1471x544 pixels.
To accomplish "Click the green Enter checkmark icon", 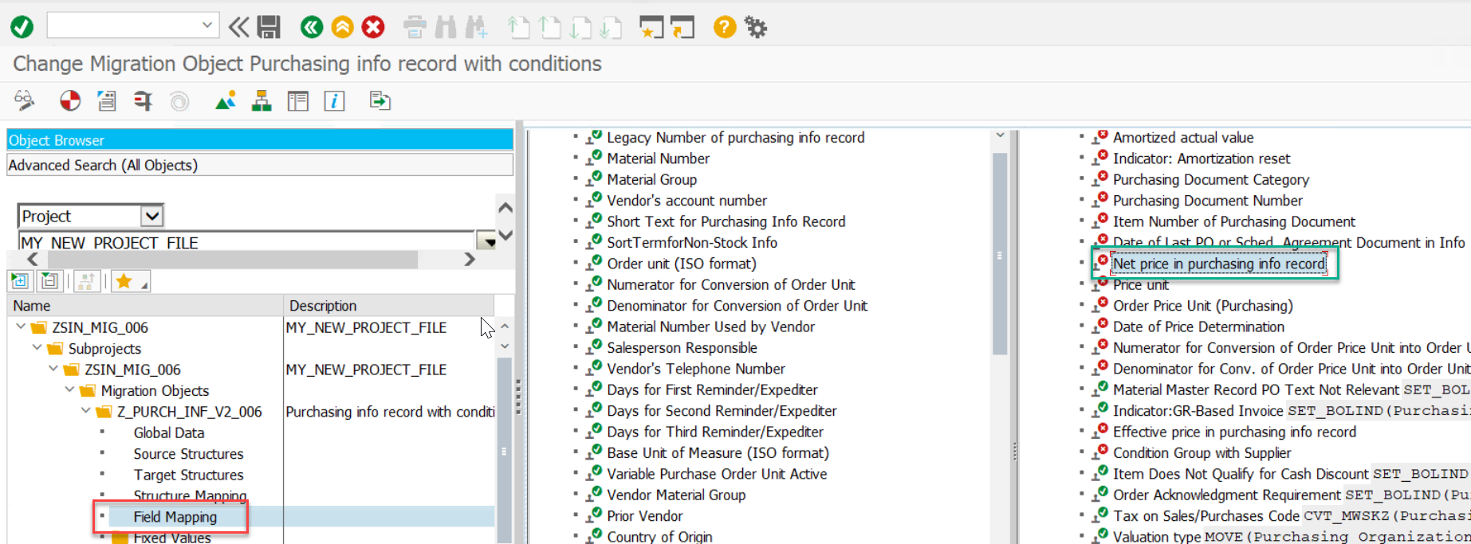I will (x=22, y=27).
